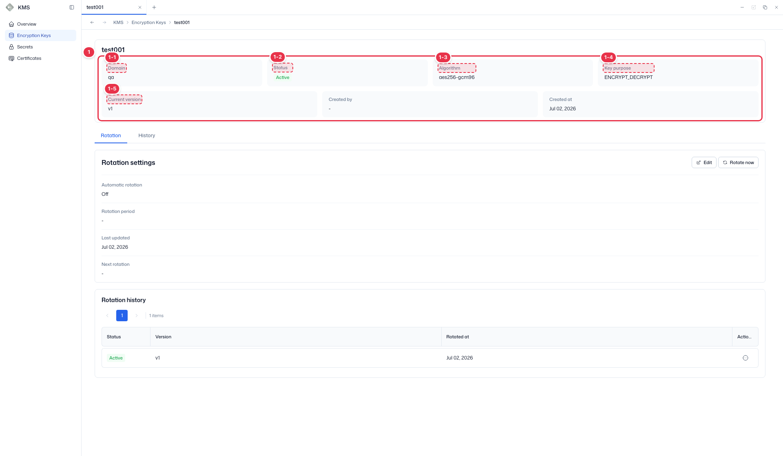Click the Rotate now button

pos(738,162)
